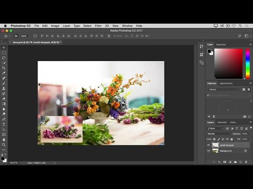Open the Library selection dropdown
This screenshot has height=189, width=253.
223,89
